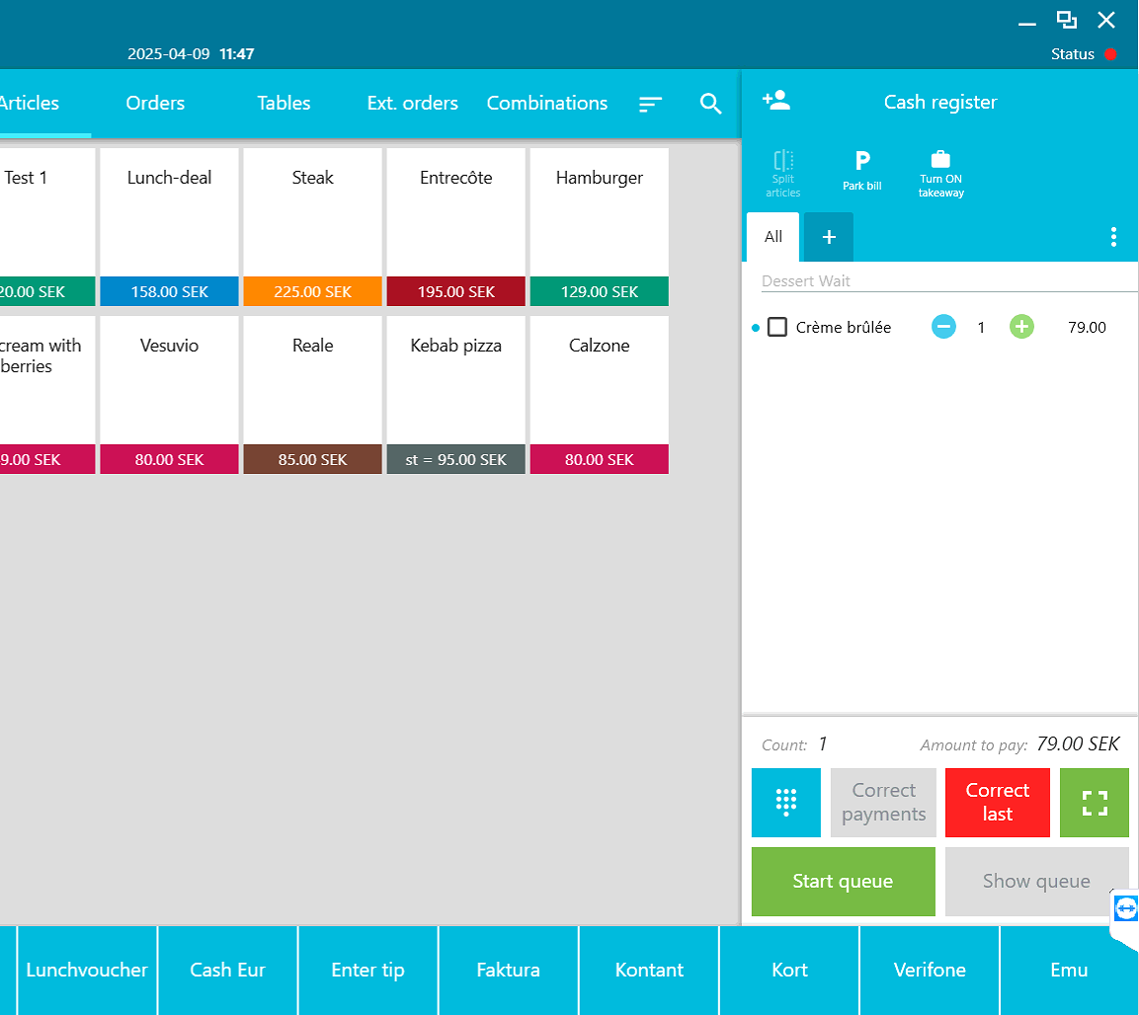Click the Dessert Wait input field

click(948, 281)
